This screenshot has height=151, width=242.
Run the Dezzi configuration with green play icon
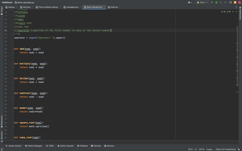212,2
